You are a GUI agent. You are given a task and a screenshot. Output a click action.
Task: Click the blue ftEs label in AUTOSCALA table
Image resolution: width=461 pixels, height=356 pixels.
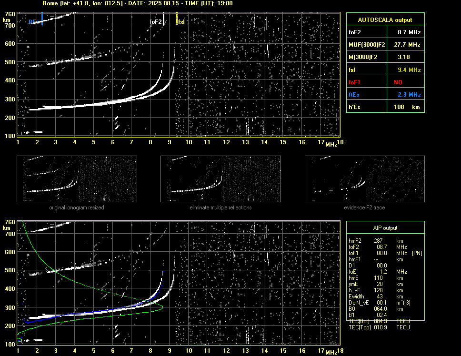pos(354,95)
